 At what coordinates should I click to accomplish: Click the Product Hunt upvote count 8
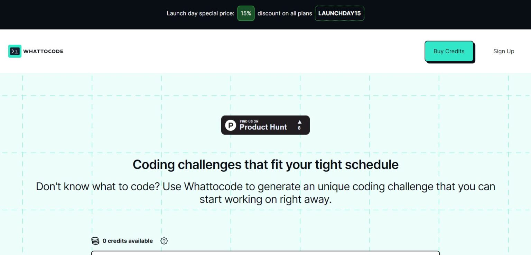[x=299, y=128]
